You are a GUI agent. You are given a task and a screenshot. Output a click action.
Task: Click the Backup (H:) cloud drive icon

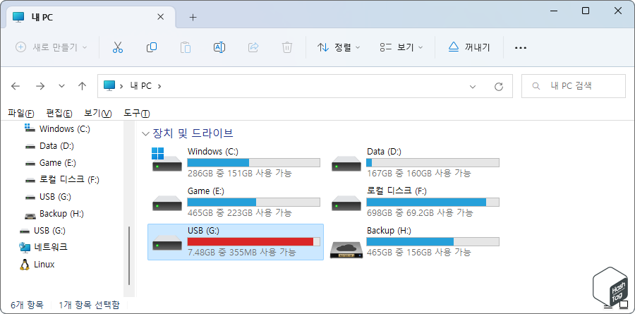tap(346, 248)
